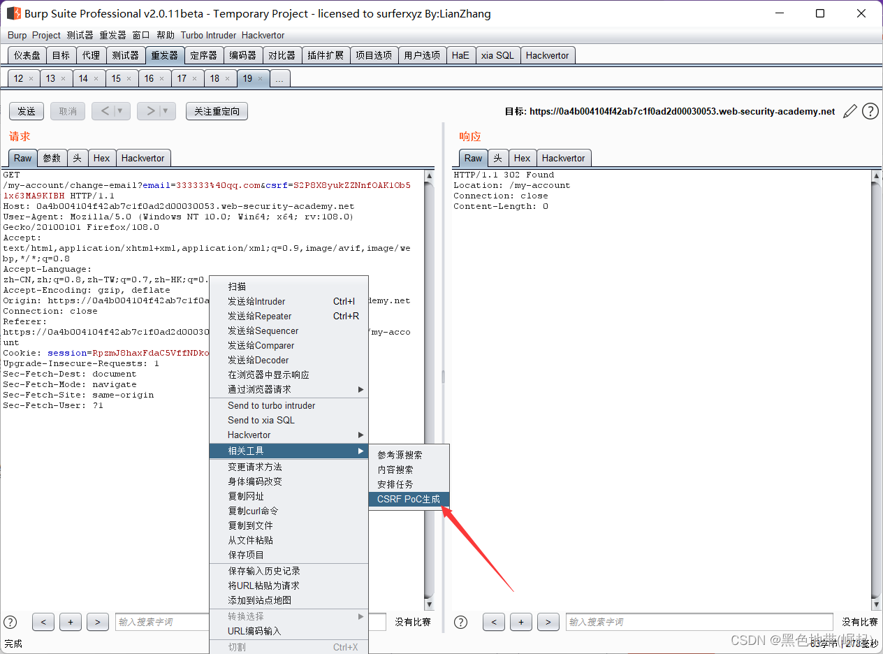
Task: Select 内容搜索 in submenu
Action: click(x=409, y=470)
